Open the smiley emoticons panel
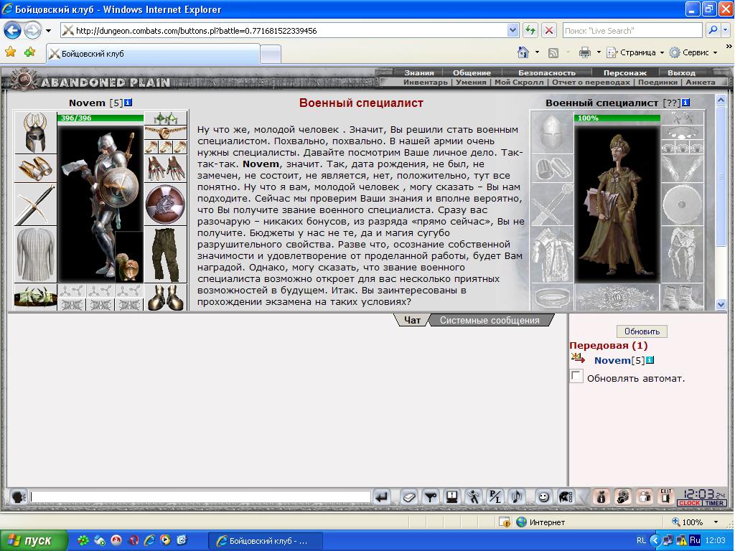This screenshot has width=735, height=551. 544,496
